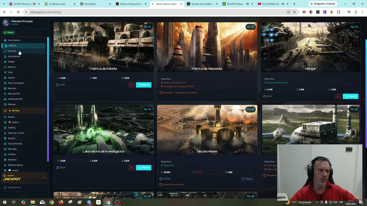Screen dimensions: 367x206
Task: Open the Referidos page
Action: point(24,160)
